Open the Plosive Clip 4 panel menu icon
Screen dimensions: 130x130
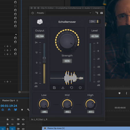tap(17, 101)
